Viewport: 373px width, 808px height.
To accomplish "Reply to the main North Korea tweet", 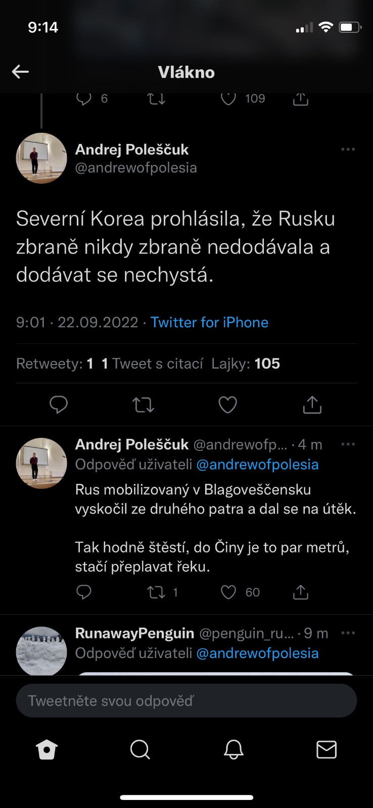I will [x=59, y=405].
